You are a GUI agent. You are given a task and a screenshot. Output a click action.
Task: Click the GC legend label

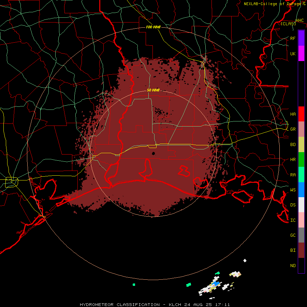pos(293,235)
